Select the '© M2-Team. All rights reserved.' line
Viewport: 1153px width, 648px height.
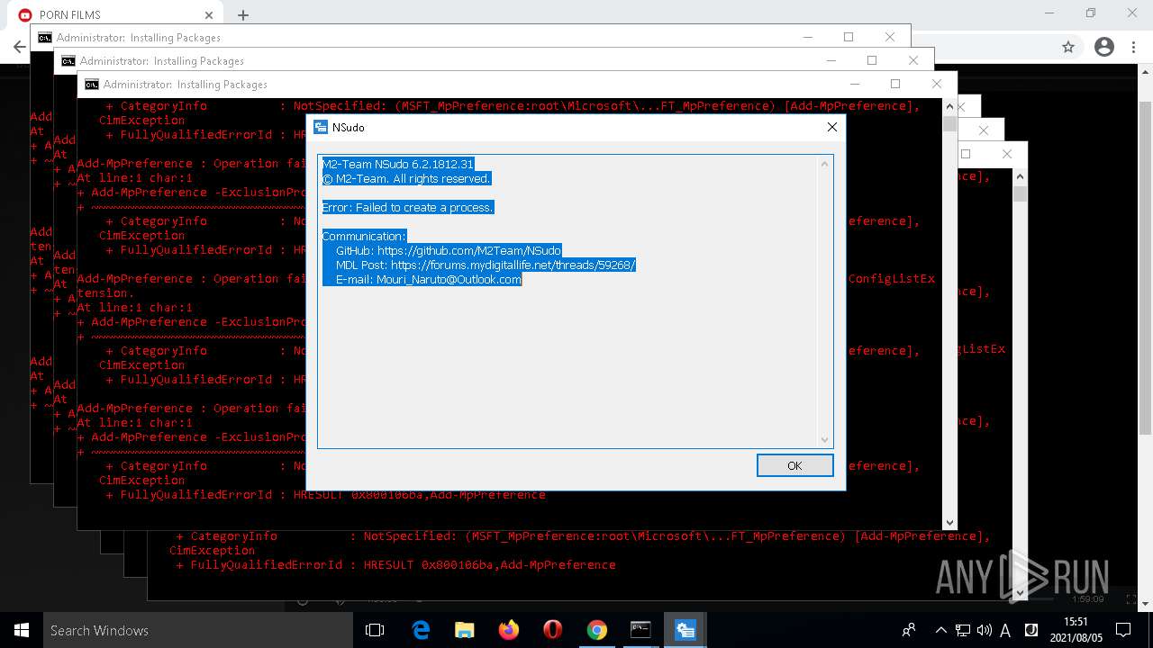pyautogui.click(x=406, y=179)
